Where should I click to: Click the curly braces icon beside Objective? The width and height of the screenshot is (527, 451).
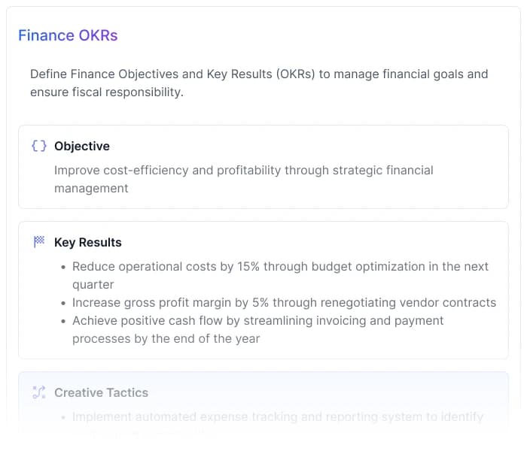click(39, 147)
